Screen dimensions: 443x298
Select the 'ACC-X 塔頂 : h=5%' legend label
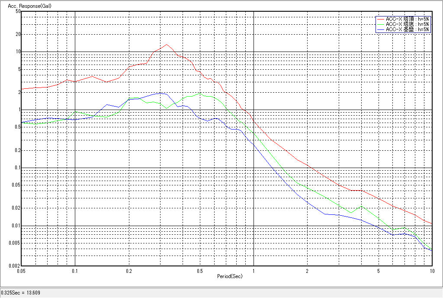point(407,19)
